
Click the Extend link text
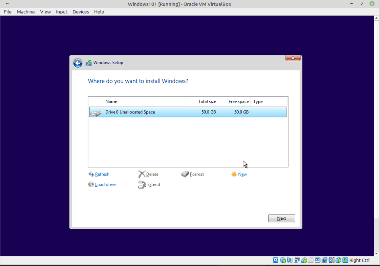tap(154, 184)
